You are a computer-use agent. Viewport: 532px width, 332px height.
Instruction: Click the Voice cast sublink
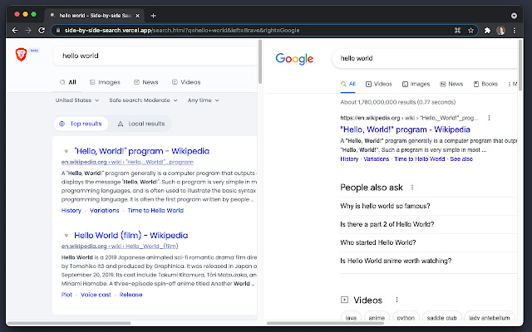click(96, 295)
